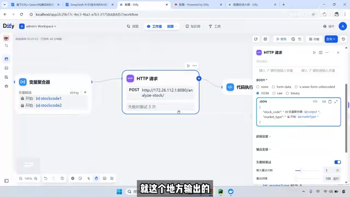Run this step from HTTP panel header

pos(314,53)
